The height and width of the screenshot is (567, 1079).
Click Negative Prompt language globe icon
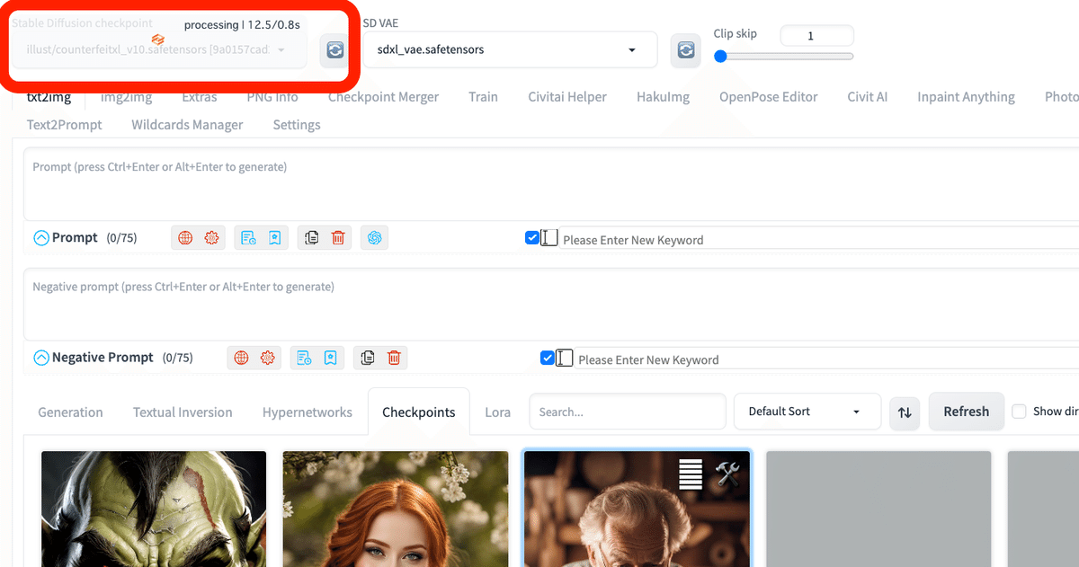[241, 358]
